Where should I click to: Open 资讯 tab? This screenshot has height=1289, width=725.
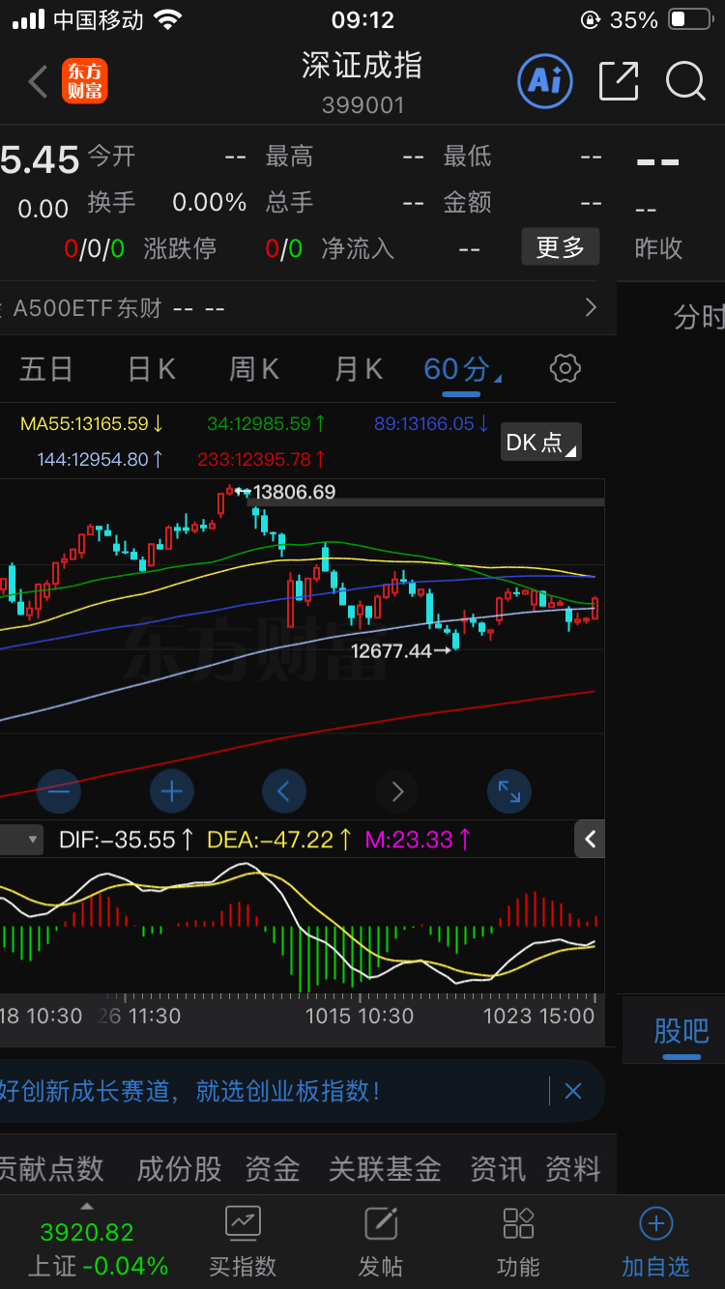498,1169
